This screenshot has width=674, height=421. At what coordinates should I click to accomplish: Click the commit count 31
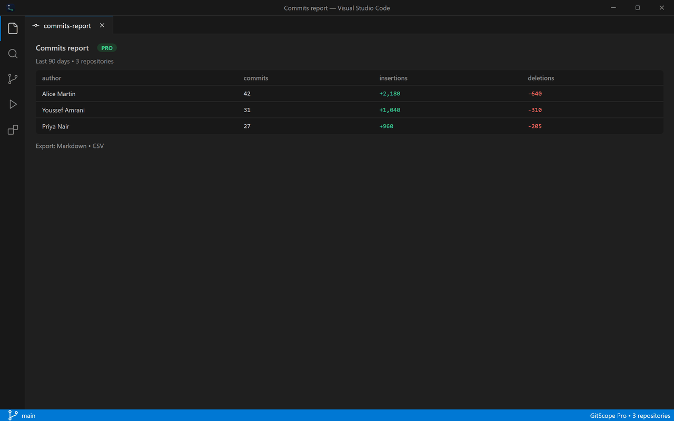247,110
